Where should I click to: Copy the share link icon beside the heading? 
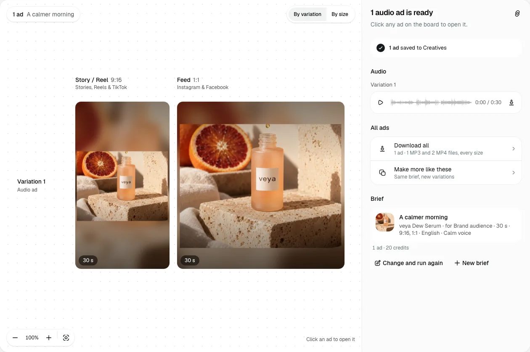(517, 13)
